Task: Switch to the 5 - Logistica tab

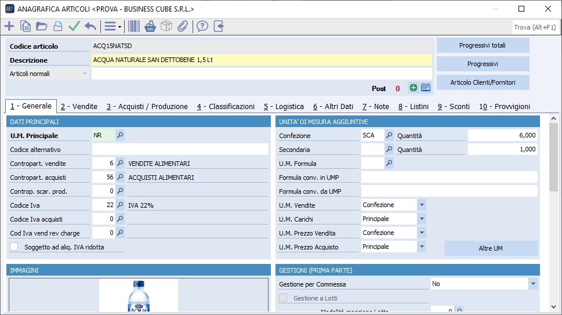Action: point(284,107)
